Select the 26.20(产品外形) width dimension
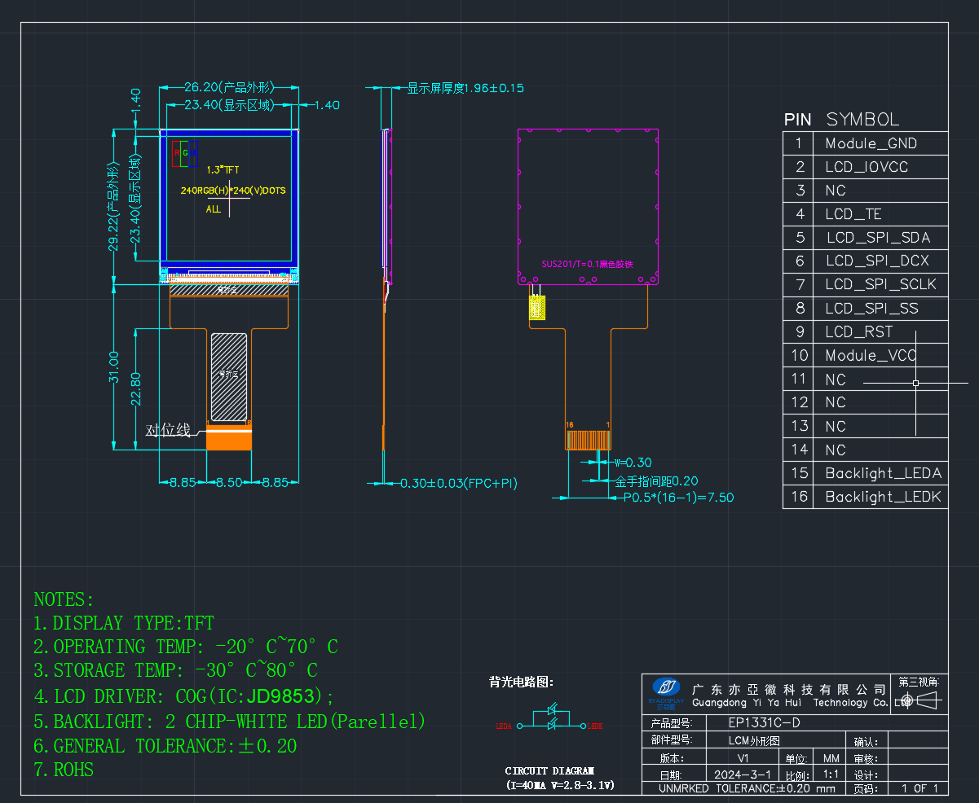 pos(228,87)
